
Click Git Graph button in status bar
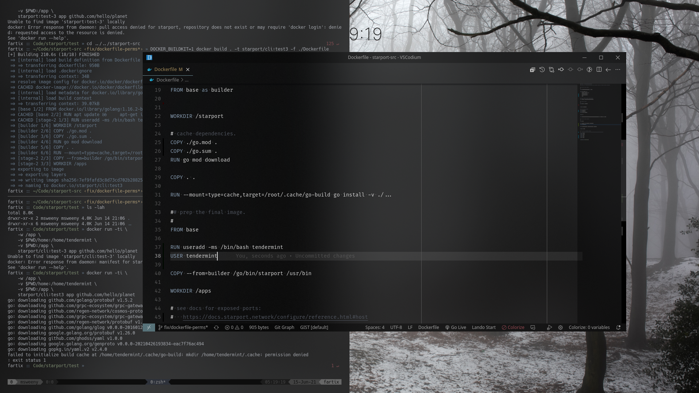coord(284,327)
